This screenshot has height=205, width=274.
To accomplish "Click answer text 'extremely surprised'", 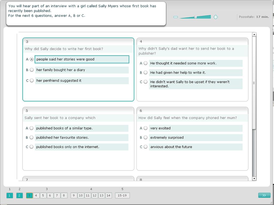I will pos(167,137).
